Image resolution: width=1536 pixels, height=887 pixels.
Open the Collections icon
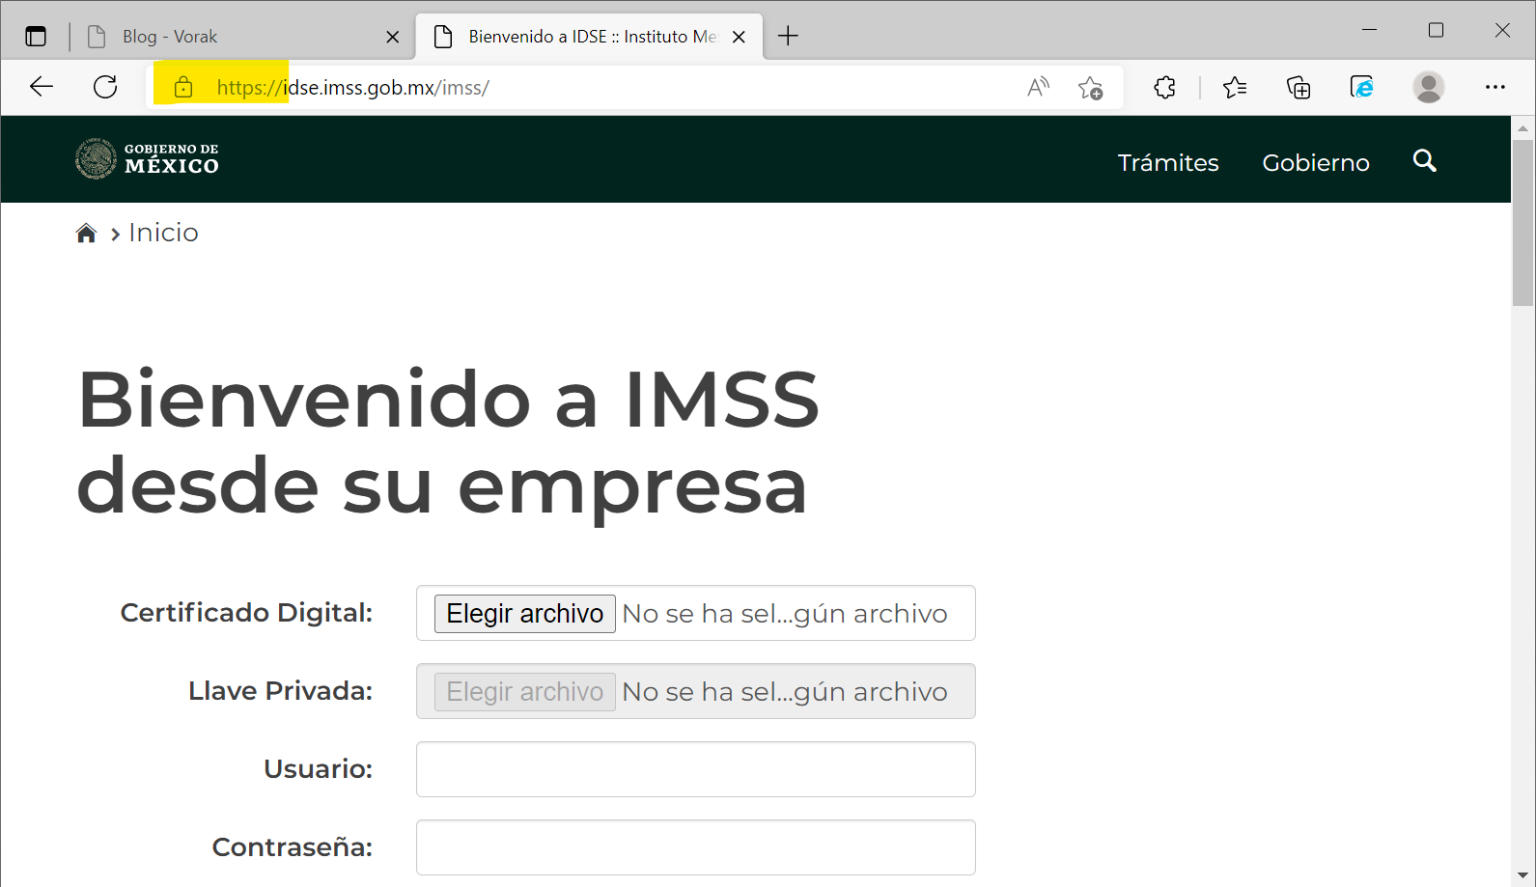click(1299, 88)
